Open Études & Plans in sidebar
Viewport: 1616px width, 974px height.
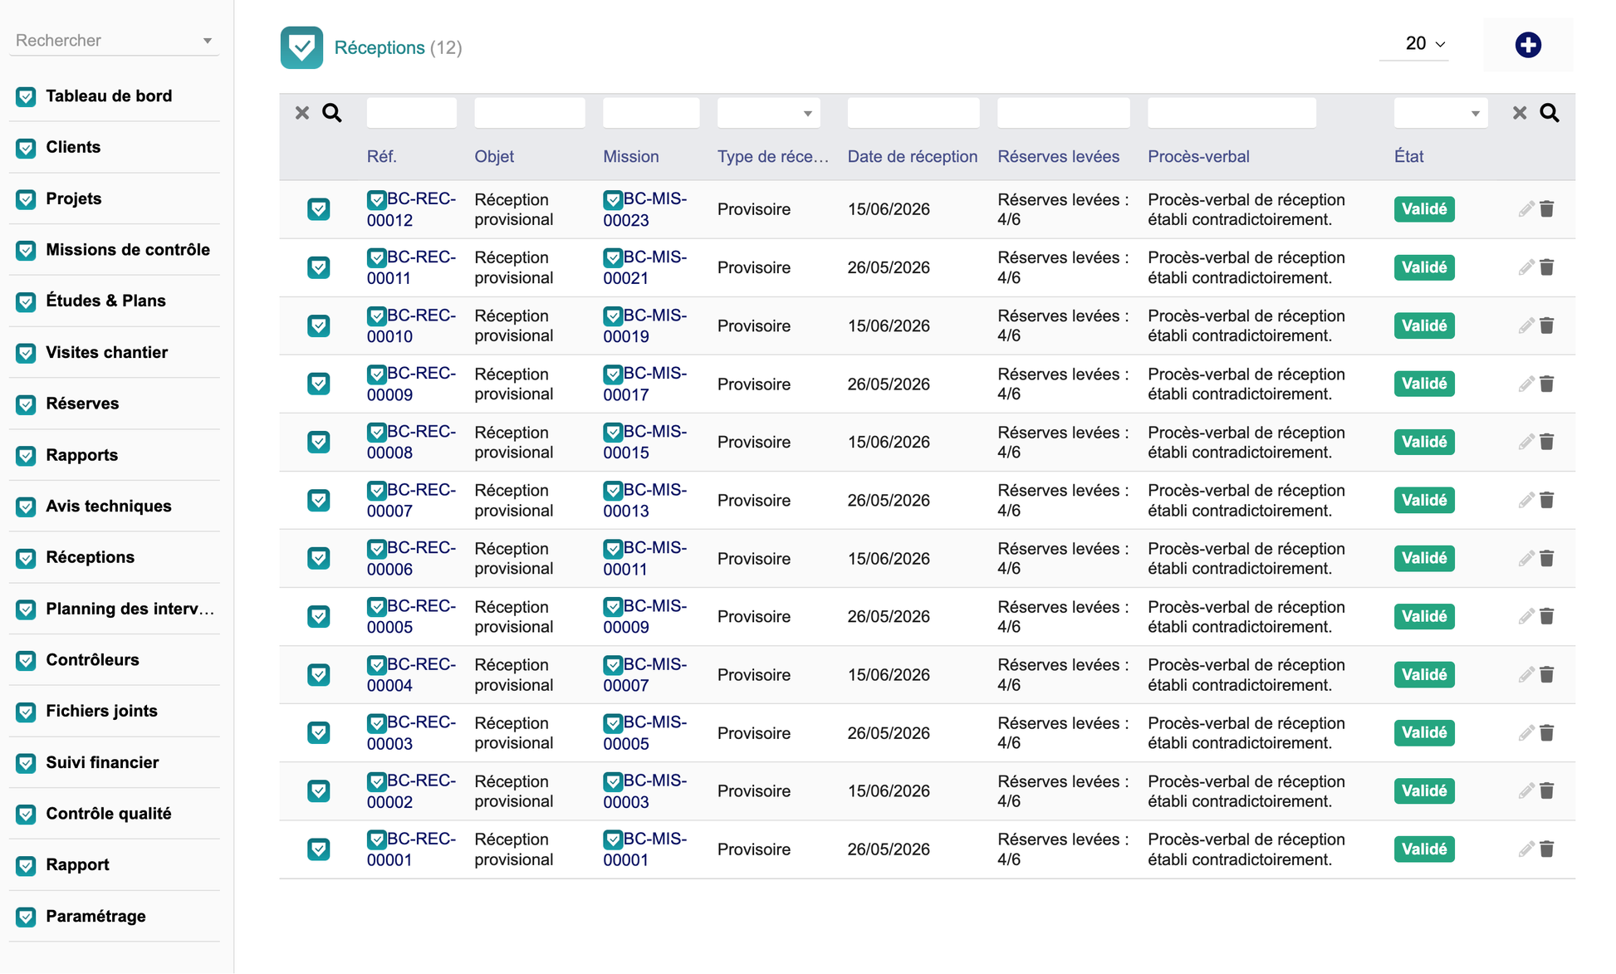click(x=105, y=301)
